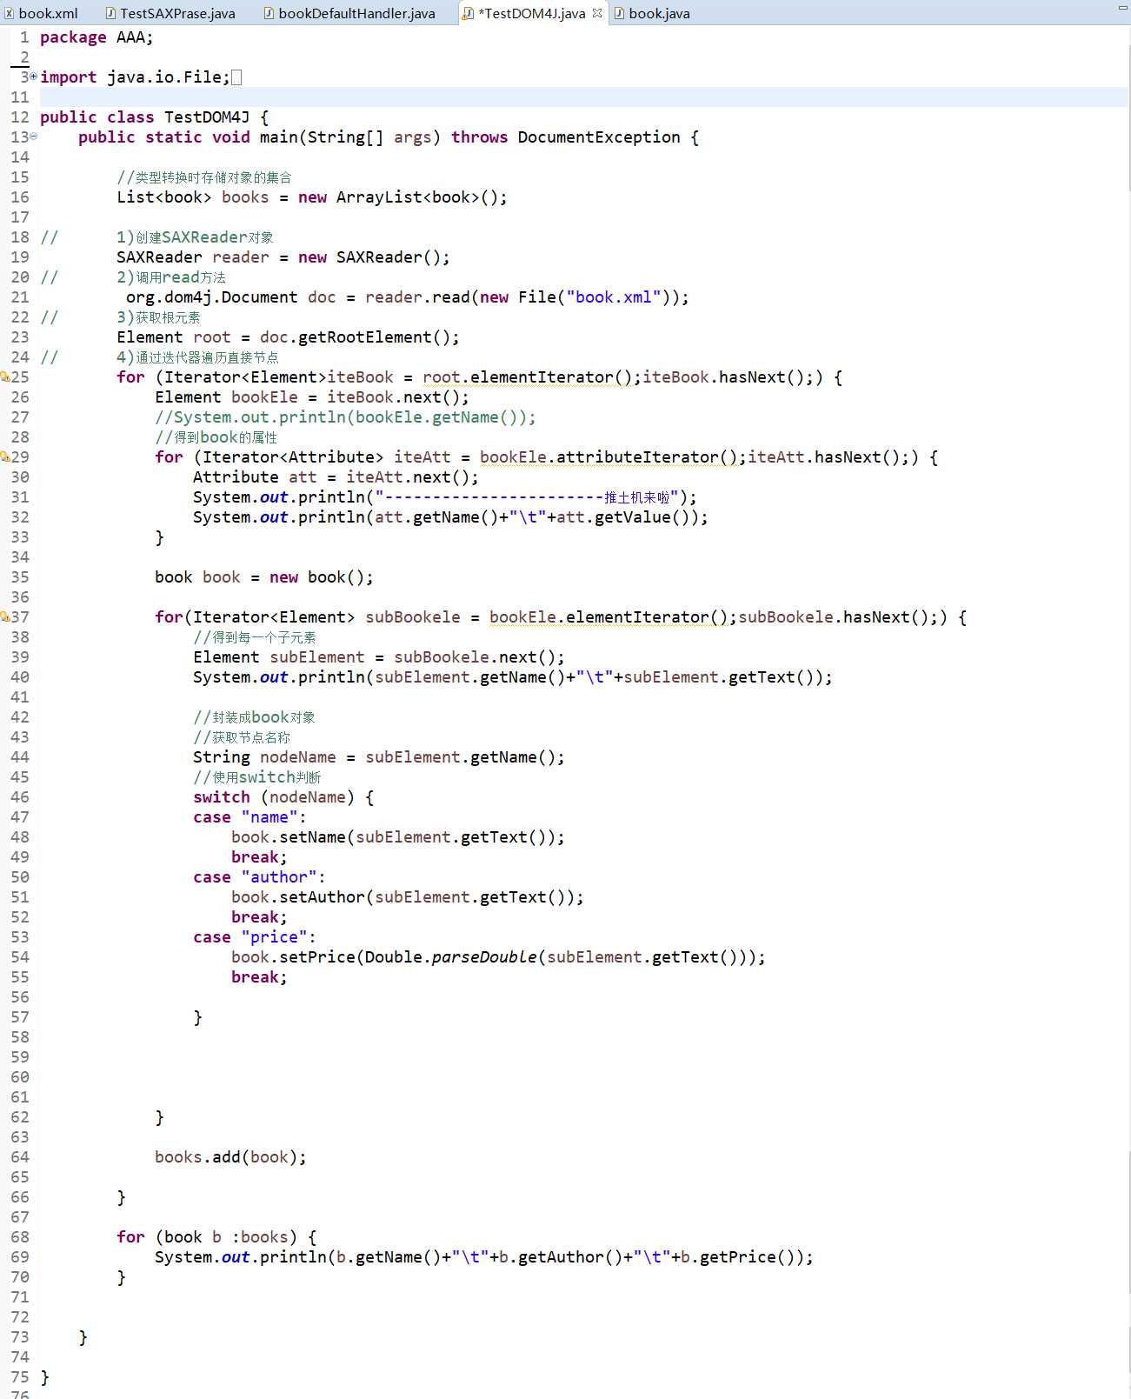
Task: Close the *TestDOM4J.java editor tab
Action: click(597, 13)
